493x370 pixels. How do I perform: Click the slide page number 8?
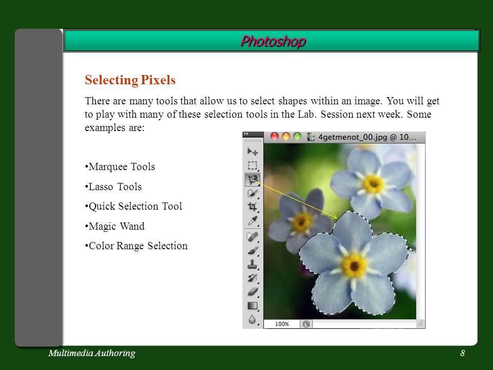pos(463,353)
